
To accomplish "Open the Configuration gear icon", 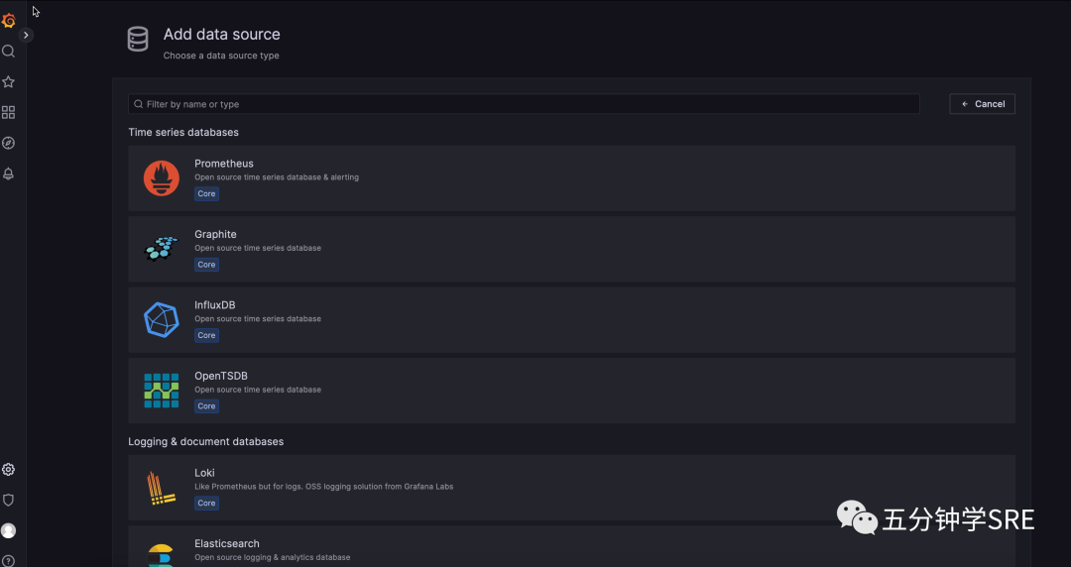I will point(8,469).
